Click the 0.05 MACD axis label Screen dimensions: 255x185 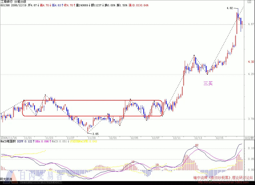click(251, 159)
